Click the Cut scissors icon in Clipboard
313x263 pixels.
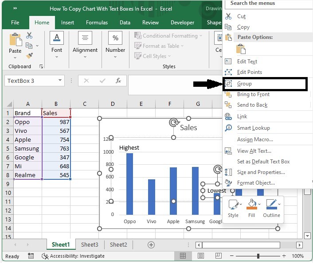pyautogui.click(x=29, y=35)
